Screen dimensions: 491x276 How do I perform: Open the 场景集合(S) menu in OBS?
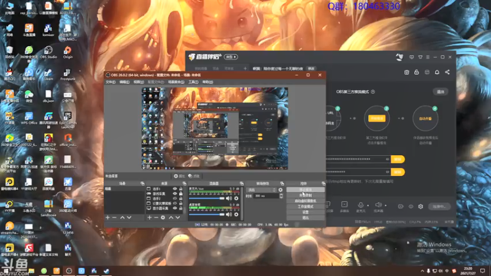(176, 82)
